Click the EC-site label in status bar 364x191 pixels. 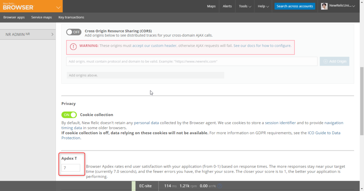[145, 186]
